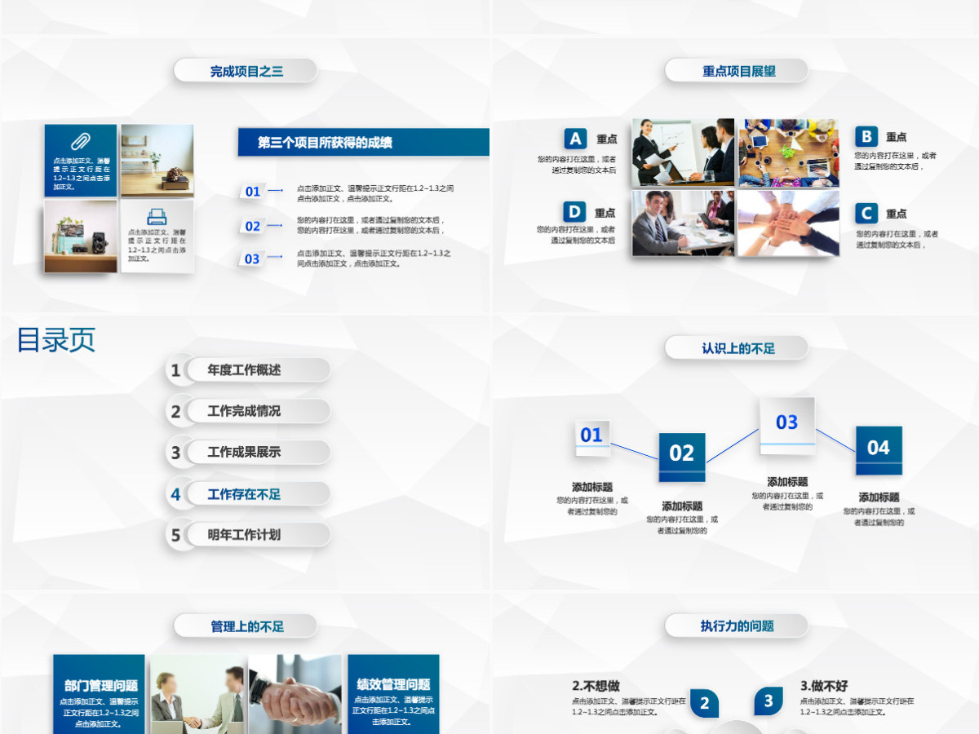This screenshot has width=979, height=734.
Task: Click 重点 label next to badge C
Action: coord(897,214)
